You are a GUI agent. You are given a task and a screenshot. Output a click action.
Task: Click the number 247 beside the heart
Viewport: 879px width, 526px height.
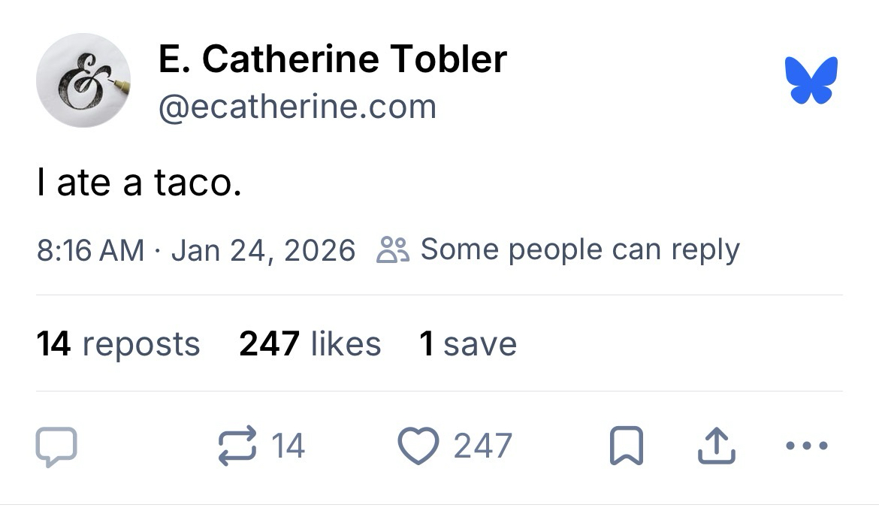482,446
